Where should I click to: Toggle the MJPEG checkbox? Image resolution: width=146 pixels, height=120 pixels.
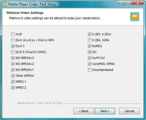pos(89,46)
